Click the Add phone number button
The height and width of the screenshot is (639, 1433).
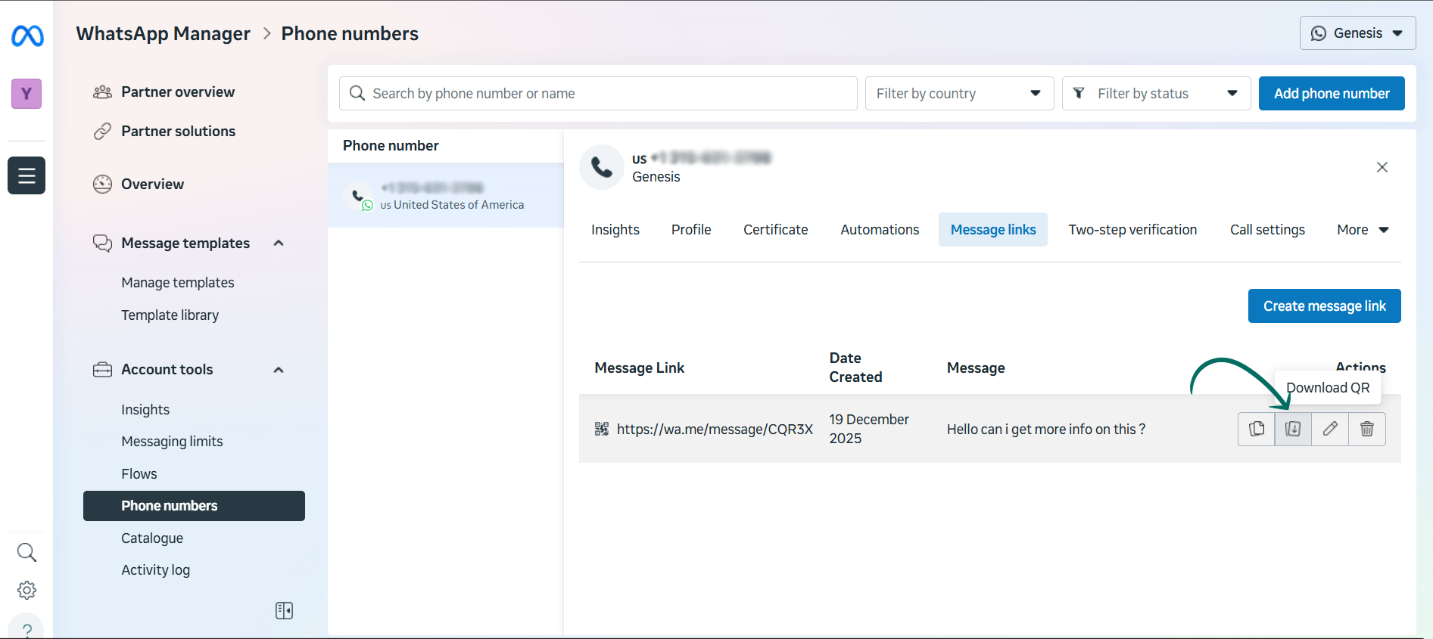tap(1332, 94)
